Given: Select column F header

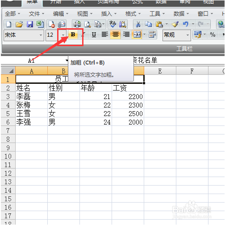Looking at the screenshot, I should (x=192, y=71).
